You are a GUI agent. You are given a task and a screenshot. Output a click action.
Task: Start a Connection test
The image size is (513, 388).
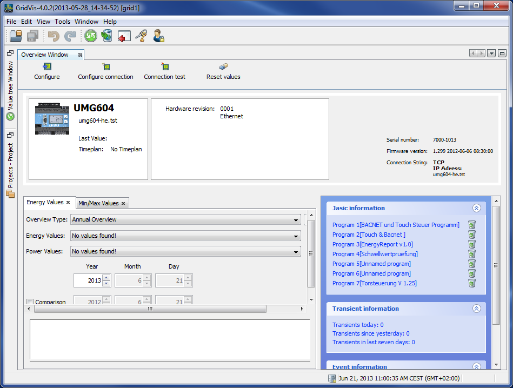pyautogui.click(x=164, y=71)
